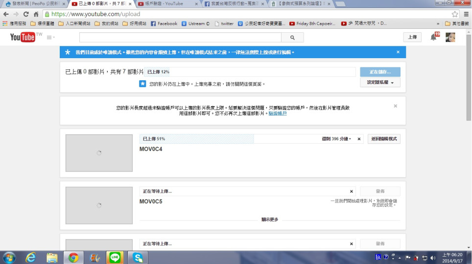Click in the YouTube search field
The width and height of the screenshot is (472, 264).
(180, 38)
